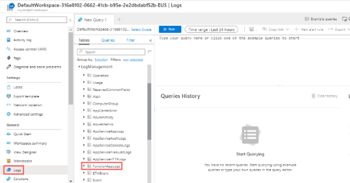Click the tables list vertical scrollbar
350x183 pixels.
click(x=149, y=111)
